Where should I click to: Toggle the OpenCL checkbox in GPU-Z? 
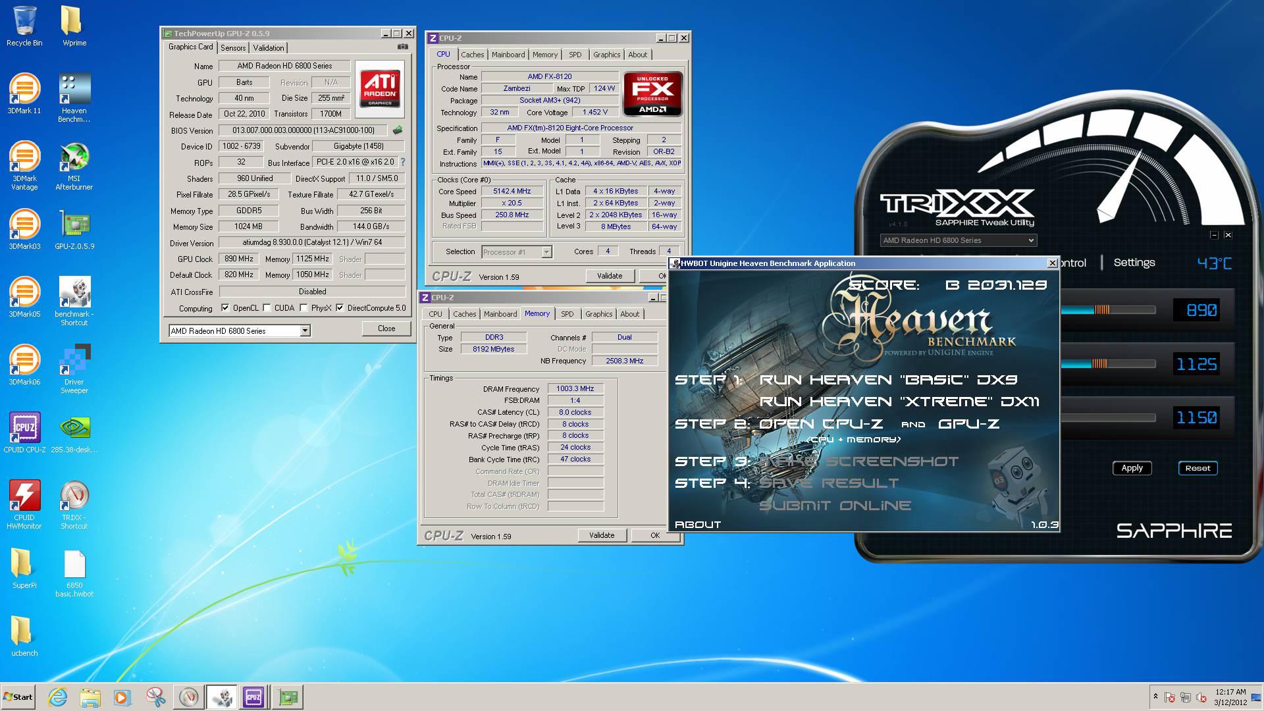(x=225, y=307)
